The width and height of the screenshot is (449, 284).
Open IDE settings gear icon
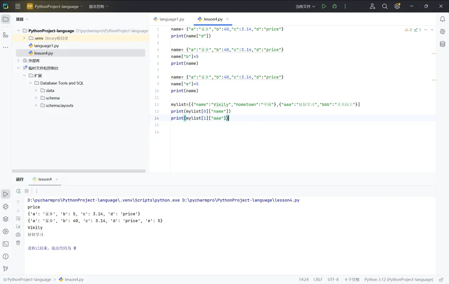coord(397,6)
